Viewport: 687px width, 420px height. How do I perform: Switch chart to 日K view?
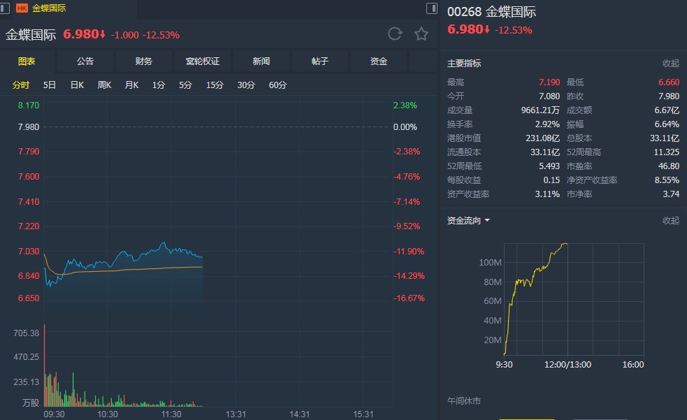pos(77,85)
